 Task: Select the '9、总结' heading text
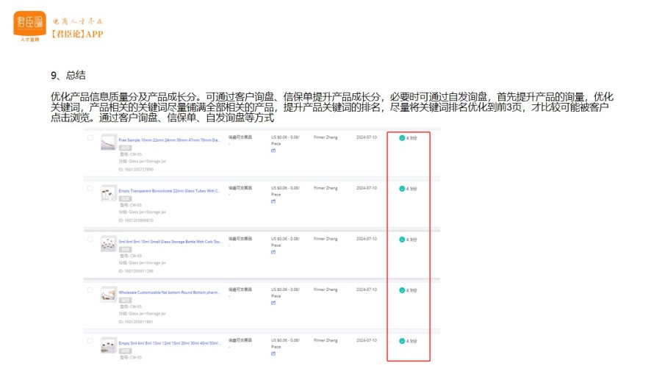click(x=68, y=75)
